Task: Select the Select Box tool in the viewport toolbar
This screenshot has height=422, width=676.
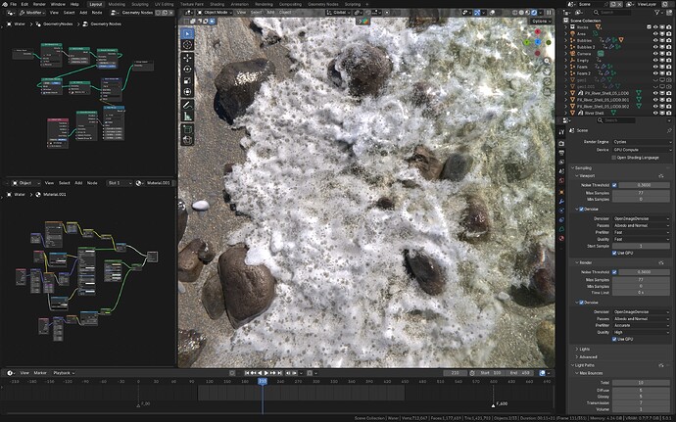Action: 187,34
